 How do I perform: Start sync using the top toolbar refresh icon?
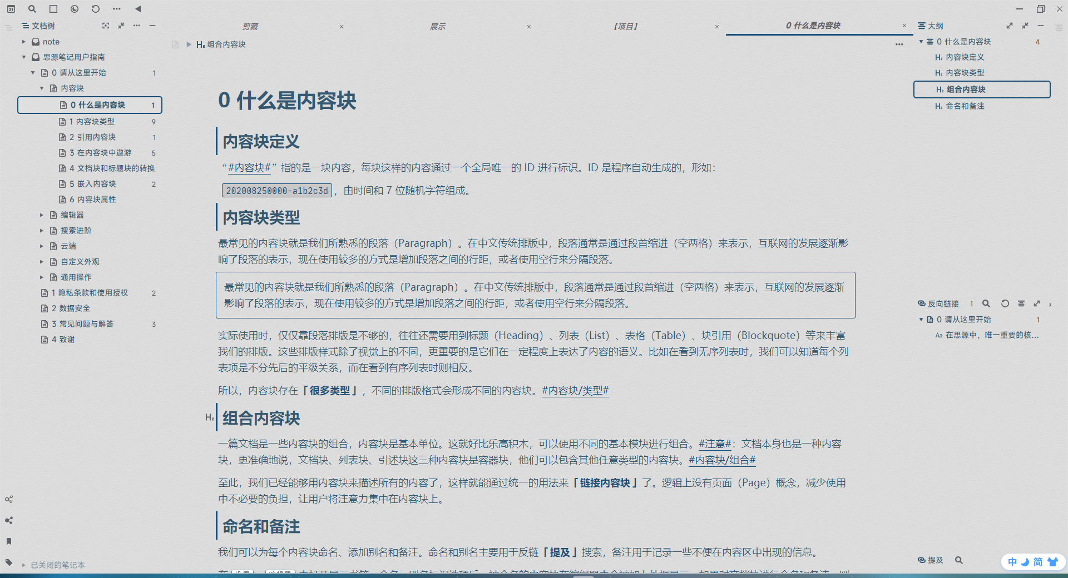coord(95,9)
